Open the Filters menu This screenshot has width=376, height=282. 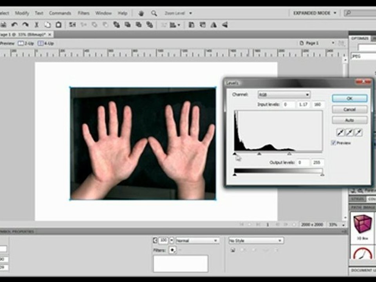(83, 13)
